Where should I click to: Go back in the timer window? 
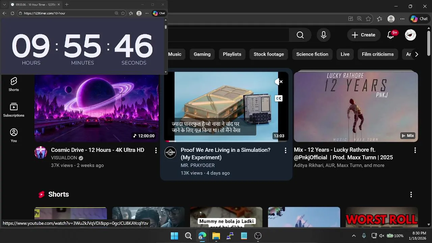coord(4,13)
